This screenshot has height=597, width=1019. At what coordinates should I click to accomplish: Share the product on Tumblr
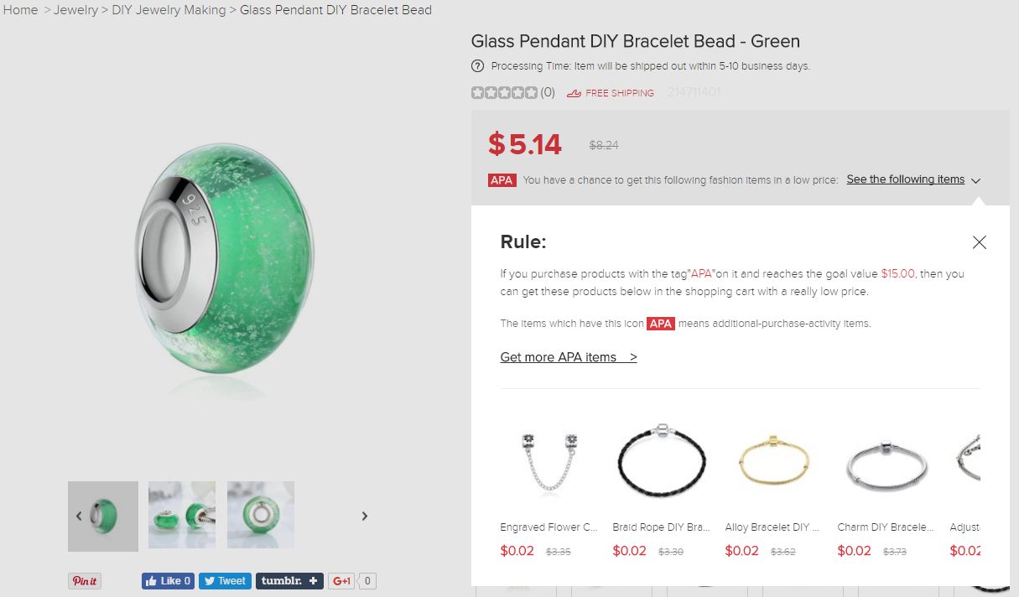click(x=289, y=580)
